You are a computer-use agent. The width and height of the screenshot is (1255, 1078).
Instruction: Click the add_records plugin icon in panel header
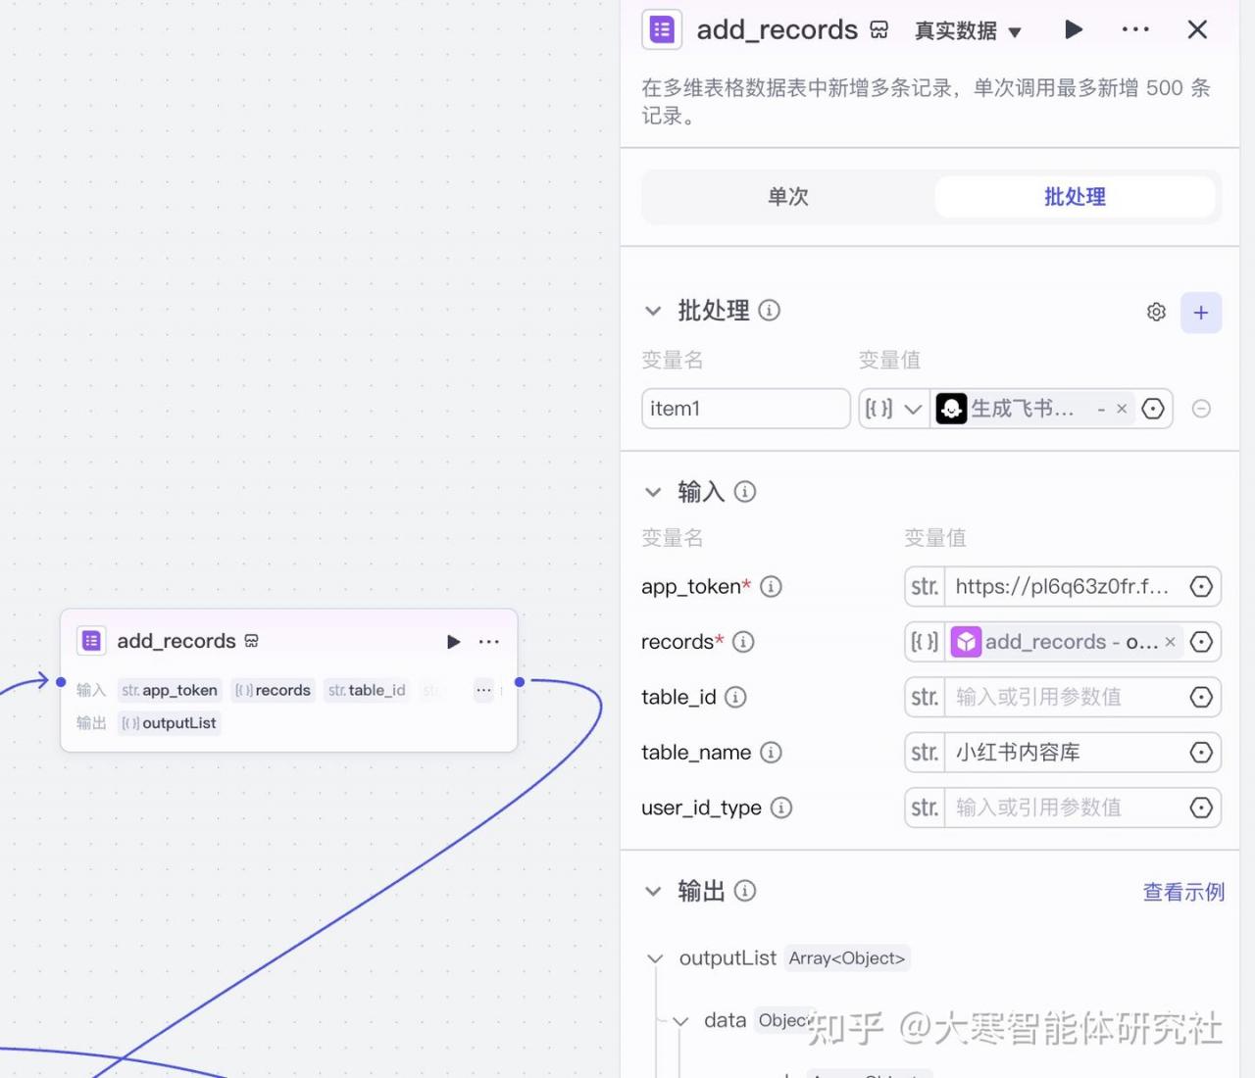pos(662,29)
